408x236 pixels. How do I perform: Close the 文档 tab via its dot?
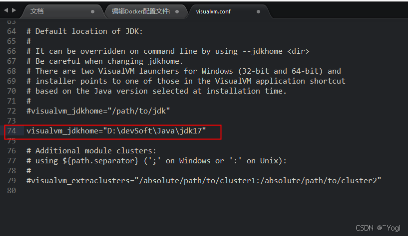coord(92,11)
